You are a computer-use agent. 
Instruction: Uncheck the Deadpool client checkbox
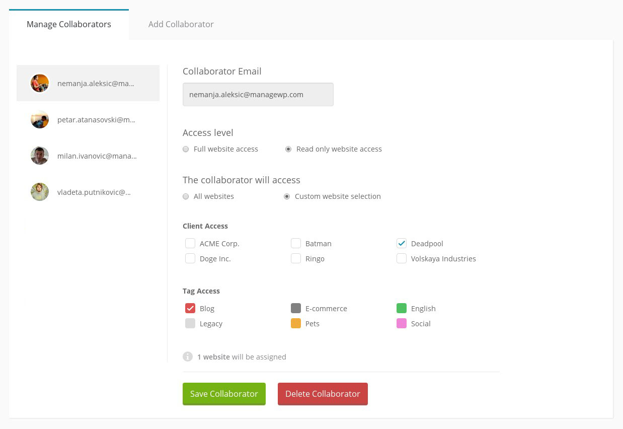click(x=402, y=243)
